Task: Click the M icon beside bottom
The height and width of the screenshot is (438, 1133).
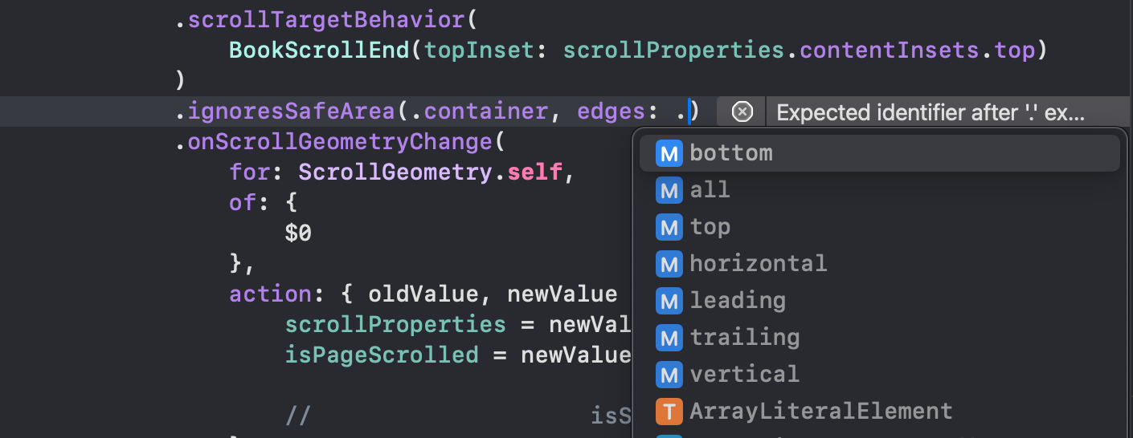Action: (x=669, y=153)
